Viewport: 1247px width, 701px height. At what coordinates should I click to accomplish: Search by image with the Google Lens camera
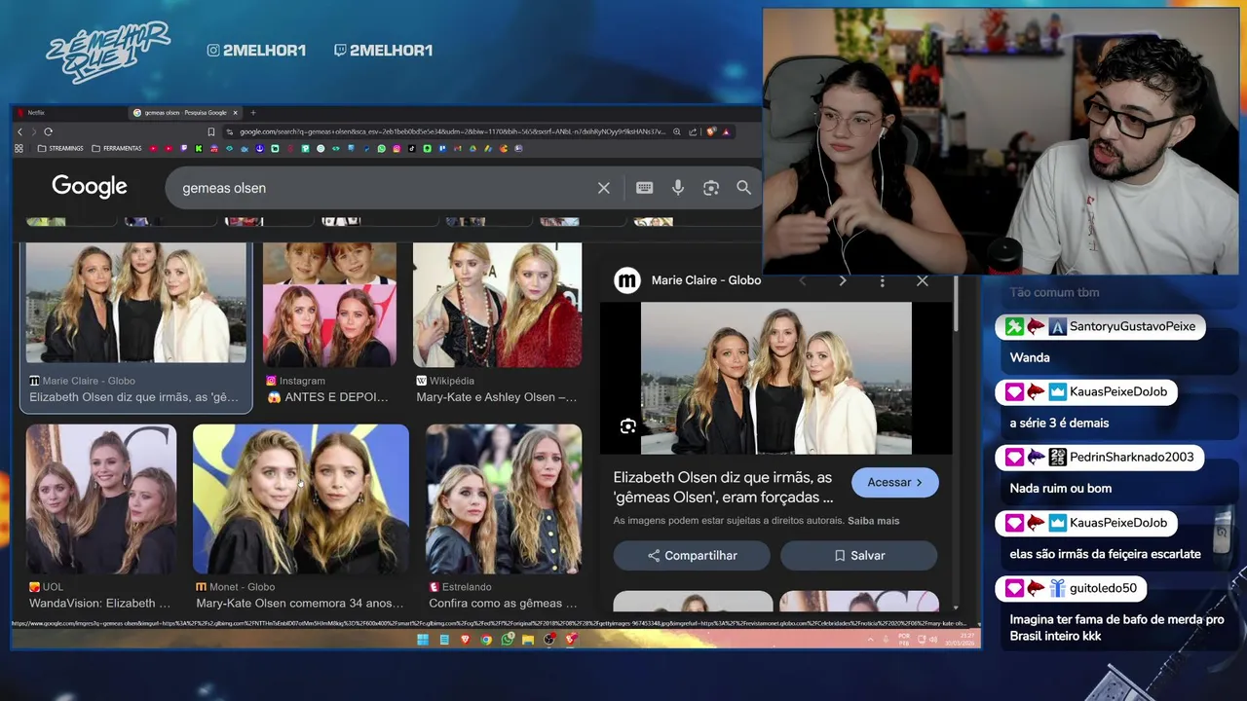[711, 188]
